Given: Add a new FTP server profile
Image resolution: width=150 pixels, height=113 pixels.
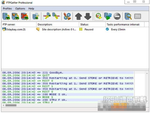Looking at the screenshot, I should pyautogui.click(x=6, y=16).
